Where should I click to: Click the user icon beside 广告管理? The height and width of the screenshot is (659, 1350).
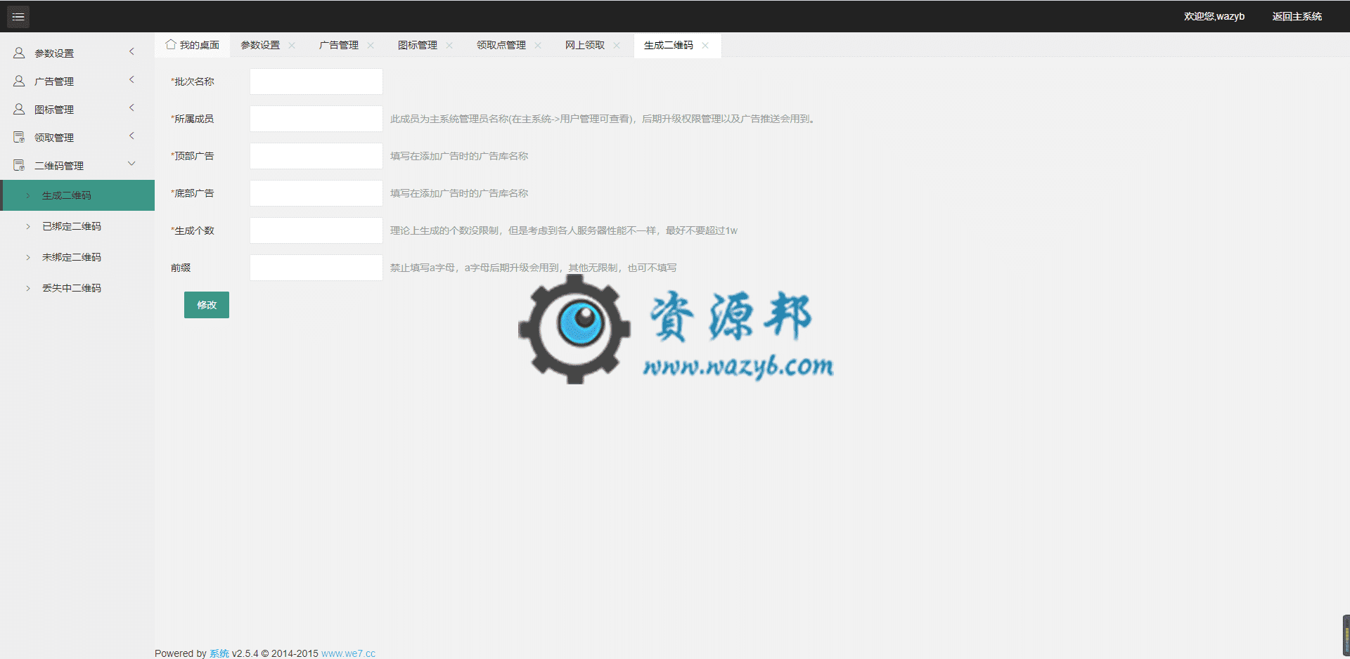[19, 81]
